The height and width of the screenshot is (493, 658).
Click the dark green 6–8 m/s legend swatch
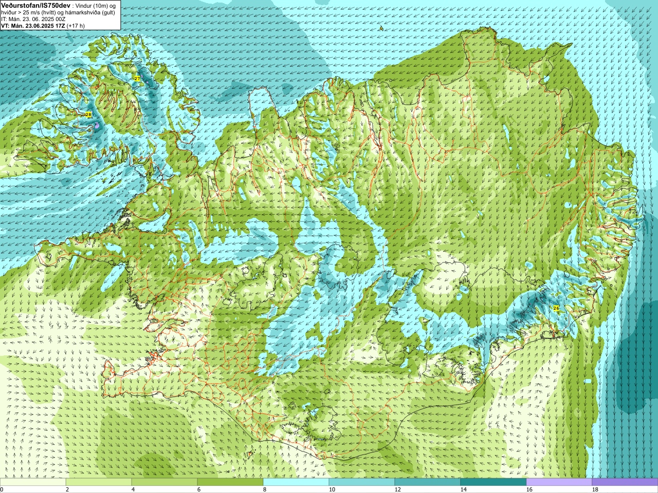point(230,482)
